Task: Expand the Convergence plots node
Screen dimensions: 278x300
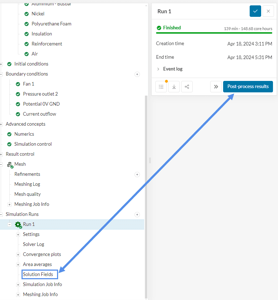Action: [x=18, y=255]
